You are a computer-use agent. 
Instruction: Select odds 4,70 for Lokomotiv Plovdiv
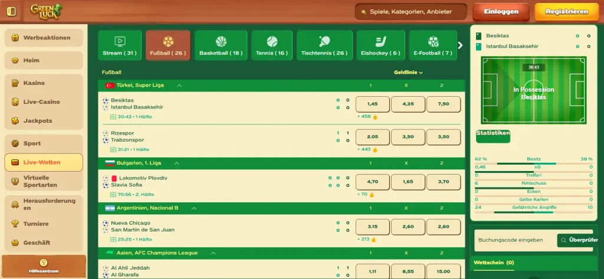click(x=373, y=182)
